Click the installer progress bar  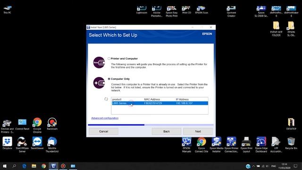[151, 125]
